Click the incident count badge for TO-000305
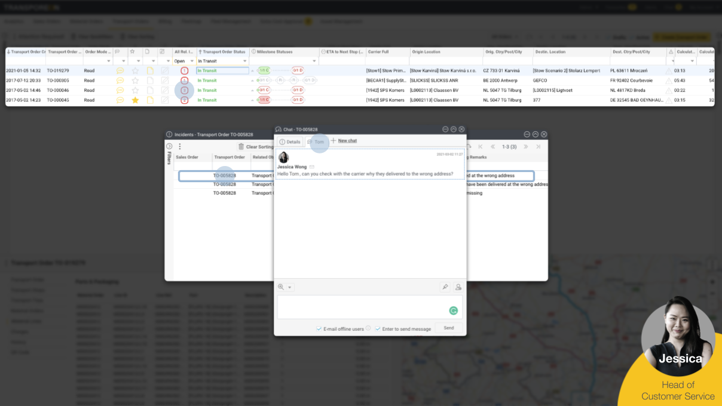Viewport: 722px width, 406px height. (184, 81)
